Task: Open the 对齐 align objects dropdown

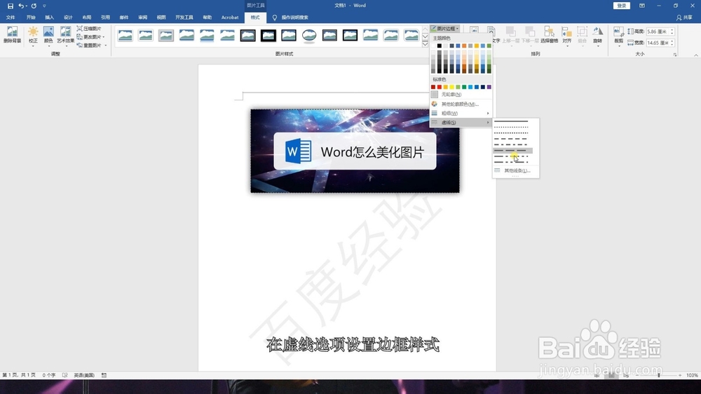Action: coord(567,36)
